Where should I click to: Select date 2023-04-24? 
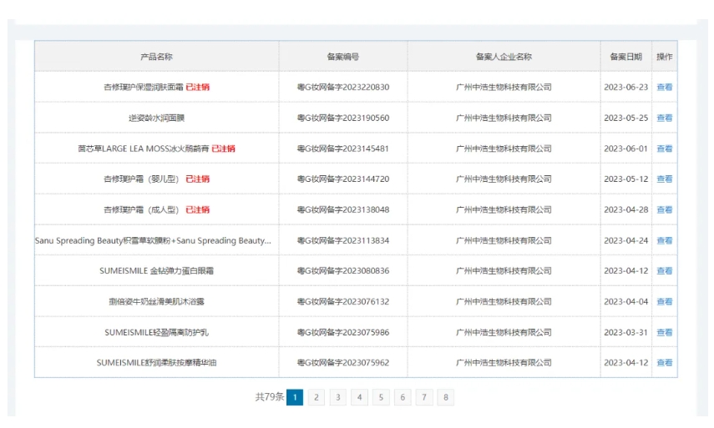click(625, 240)
